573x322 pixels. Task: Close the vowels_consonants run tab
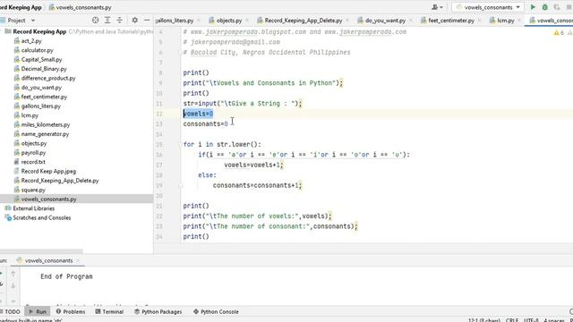(x=78, y=260)
